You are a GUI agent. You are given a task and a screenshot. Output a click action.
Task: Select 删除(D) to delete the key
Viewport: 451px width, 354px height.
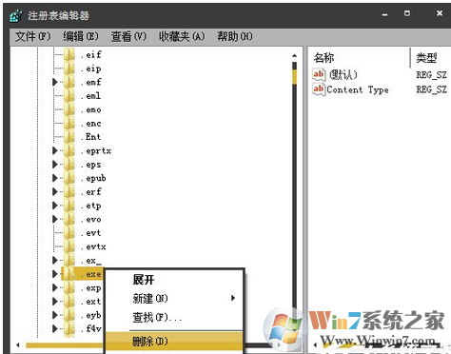[175, 342]
